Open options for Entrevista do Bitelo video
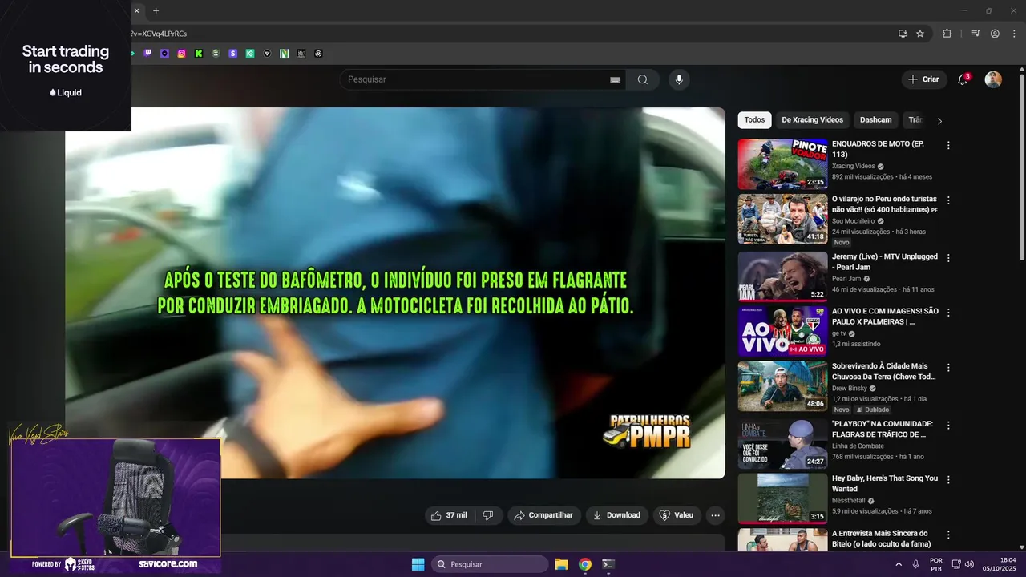The image size is (1026, 577). pyautogui.click(x=948, y=535)
